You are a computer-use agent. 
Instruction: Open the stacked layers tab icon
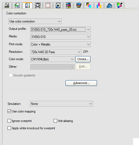[79, 5]
